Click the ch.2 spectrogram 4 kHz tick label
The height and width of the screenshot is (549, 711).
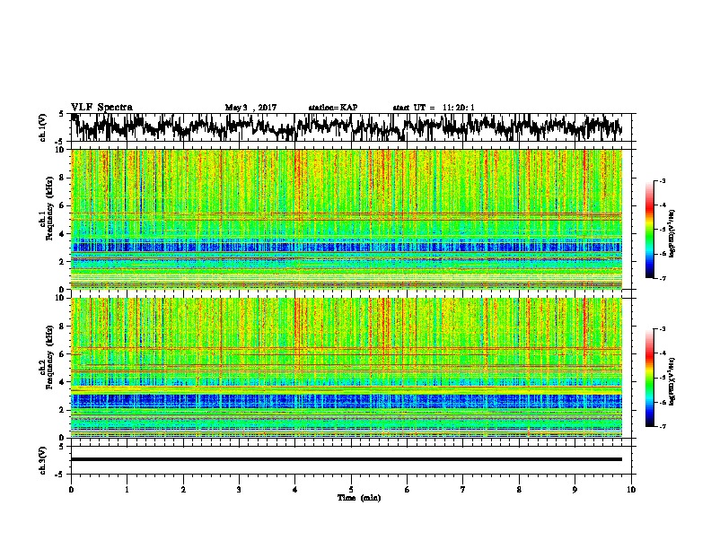[x=63, y=382]
